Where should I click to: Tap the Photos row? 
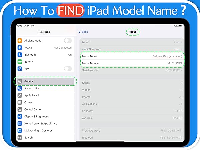pyautogui.click(x=132, y=97)
